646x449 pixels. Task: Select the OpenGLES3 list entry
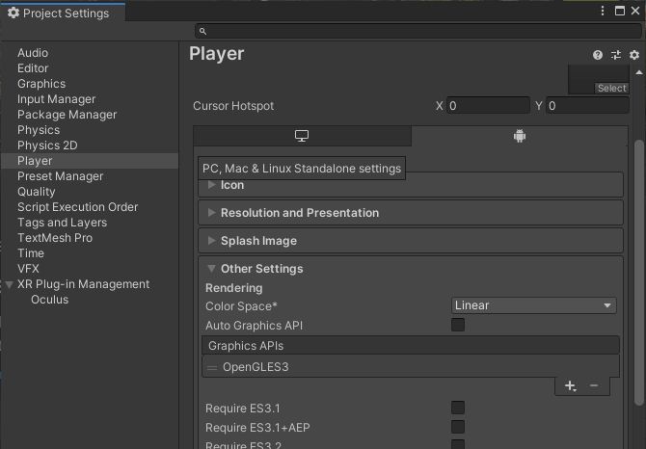point(411,367)
